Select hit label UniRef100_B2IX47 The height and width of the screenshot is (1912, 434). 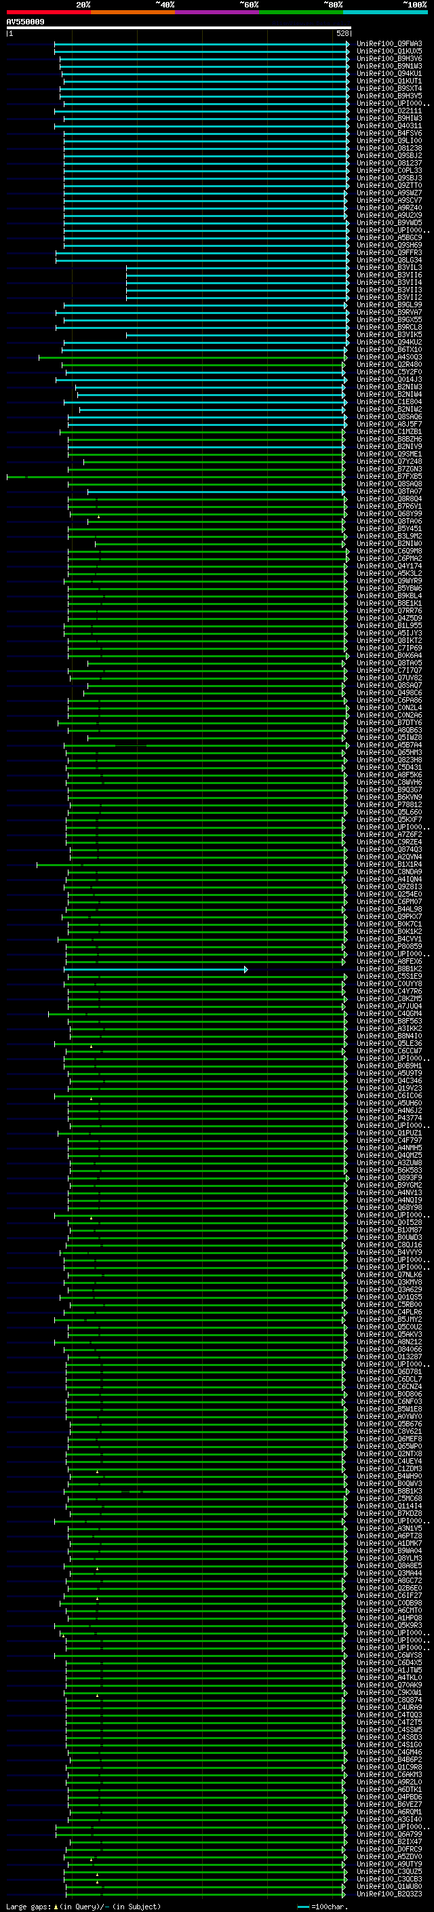(x=389, y=1841)
